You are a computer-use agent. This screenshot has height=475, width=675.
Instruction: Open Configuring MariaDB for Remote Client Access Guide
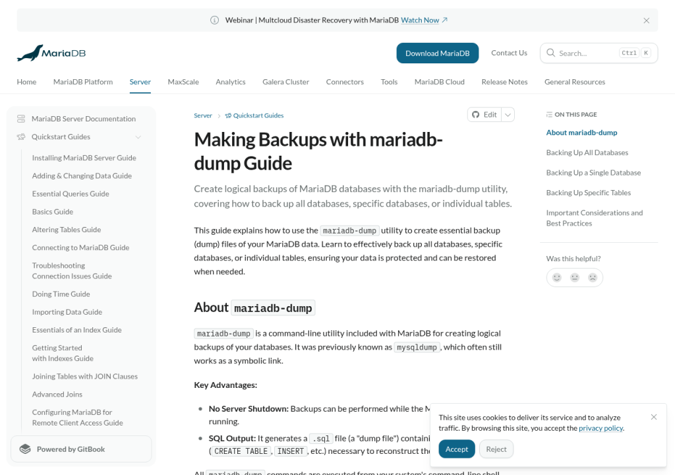point(78,418)
